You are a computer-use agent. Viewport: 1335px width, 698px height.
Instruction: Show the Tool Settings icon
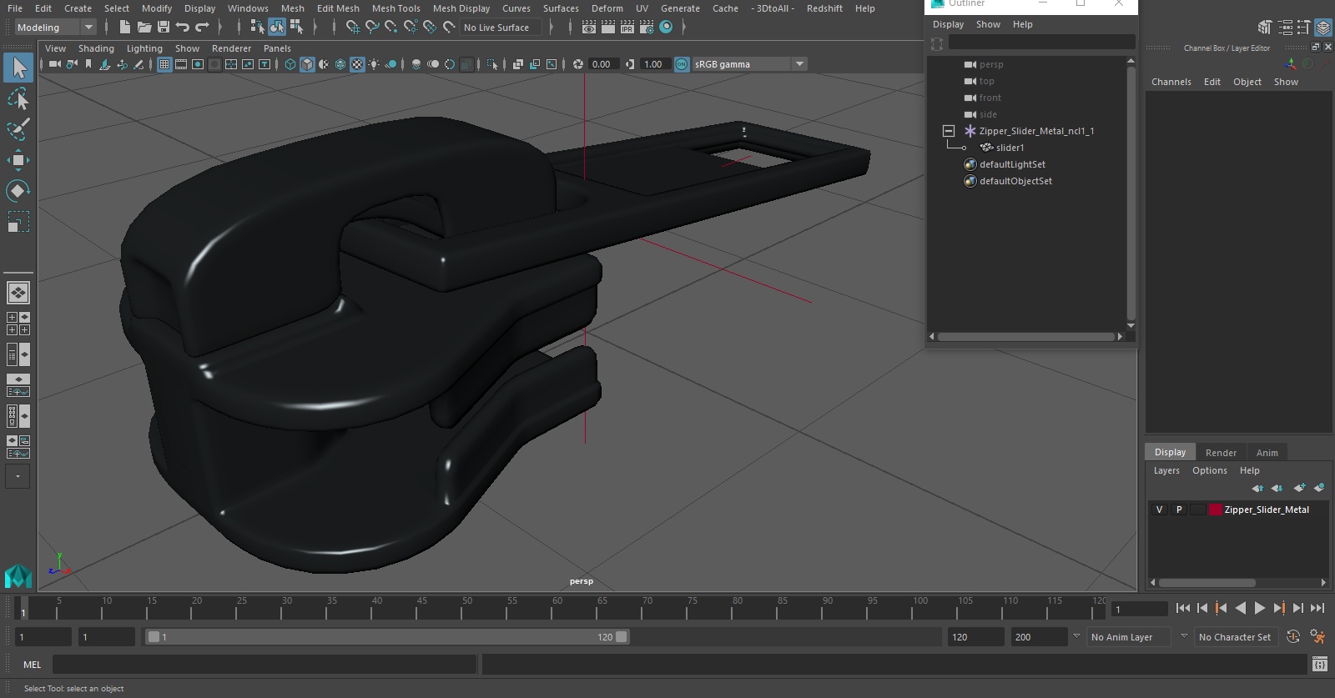pos(1303,28)
